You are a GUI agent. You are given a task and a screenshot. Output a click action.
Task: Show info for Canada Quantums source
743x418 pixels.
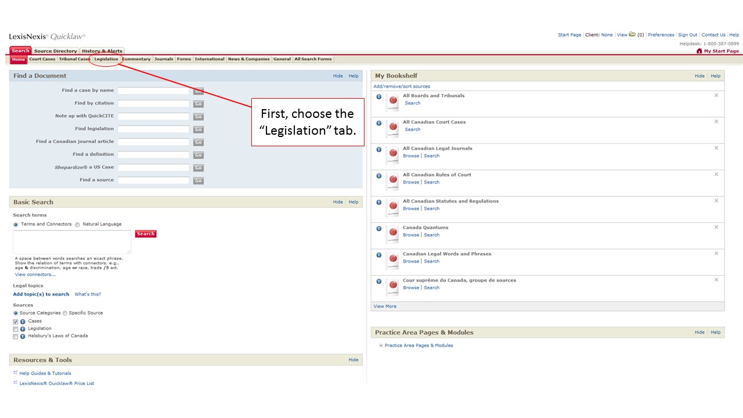pos(378,229)
